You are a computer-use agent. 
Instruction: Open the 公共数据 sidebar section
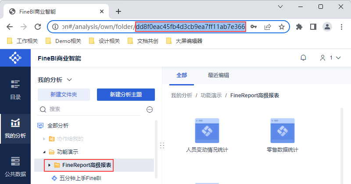pyautogui.click(x=15, y=167)
